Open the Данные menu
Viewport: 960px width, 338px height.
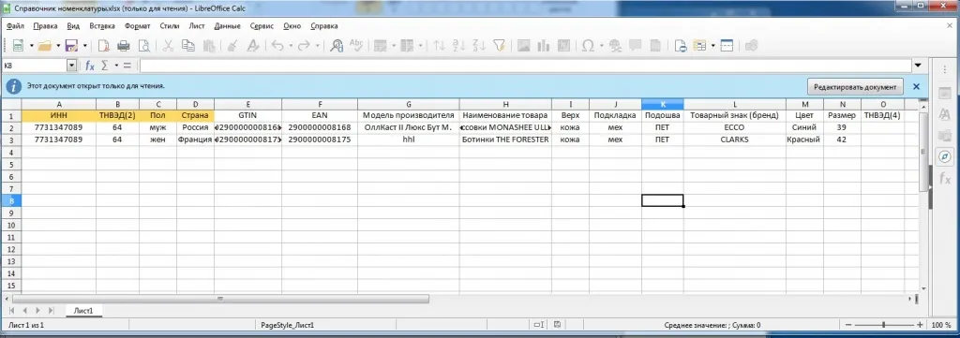227,26
